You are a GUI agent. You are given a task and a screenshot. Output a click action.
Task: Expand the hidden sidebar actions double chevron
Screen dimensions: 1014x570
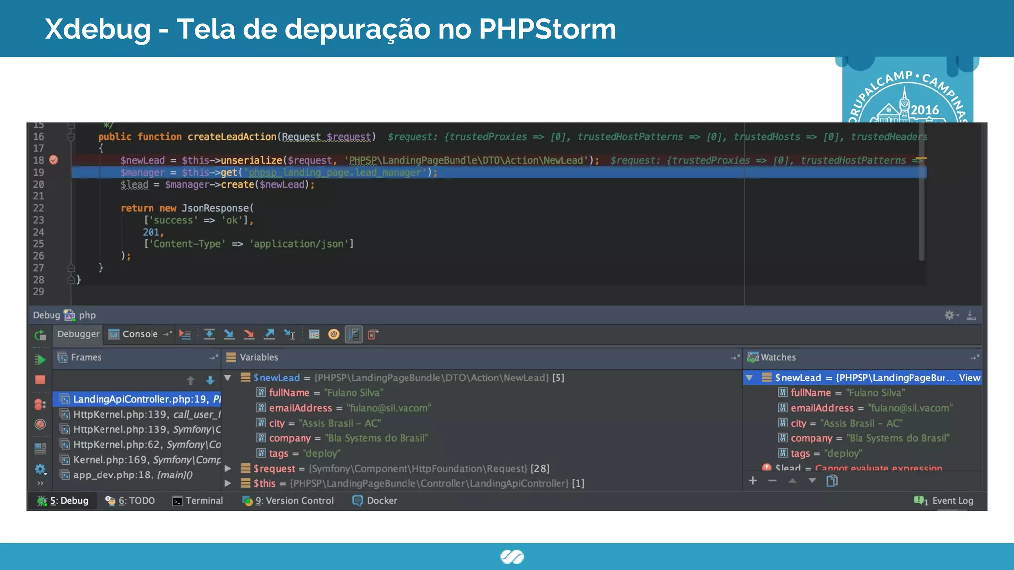point(40,483)
